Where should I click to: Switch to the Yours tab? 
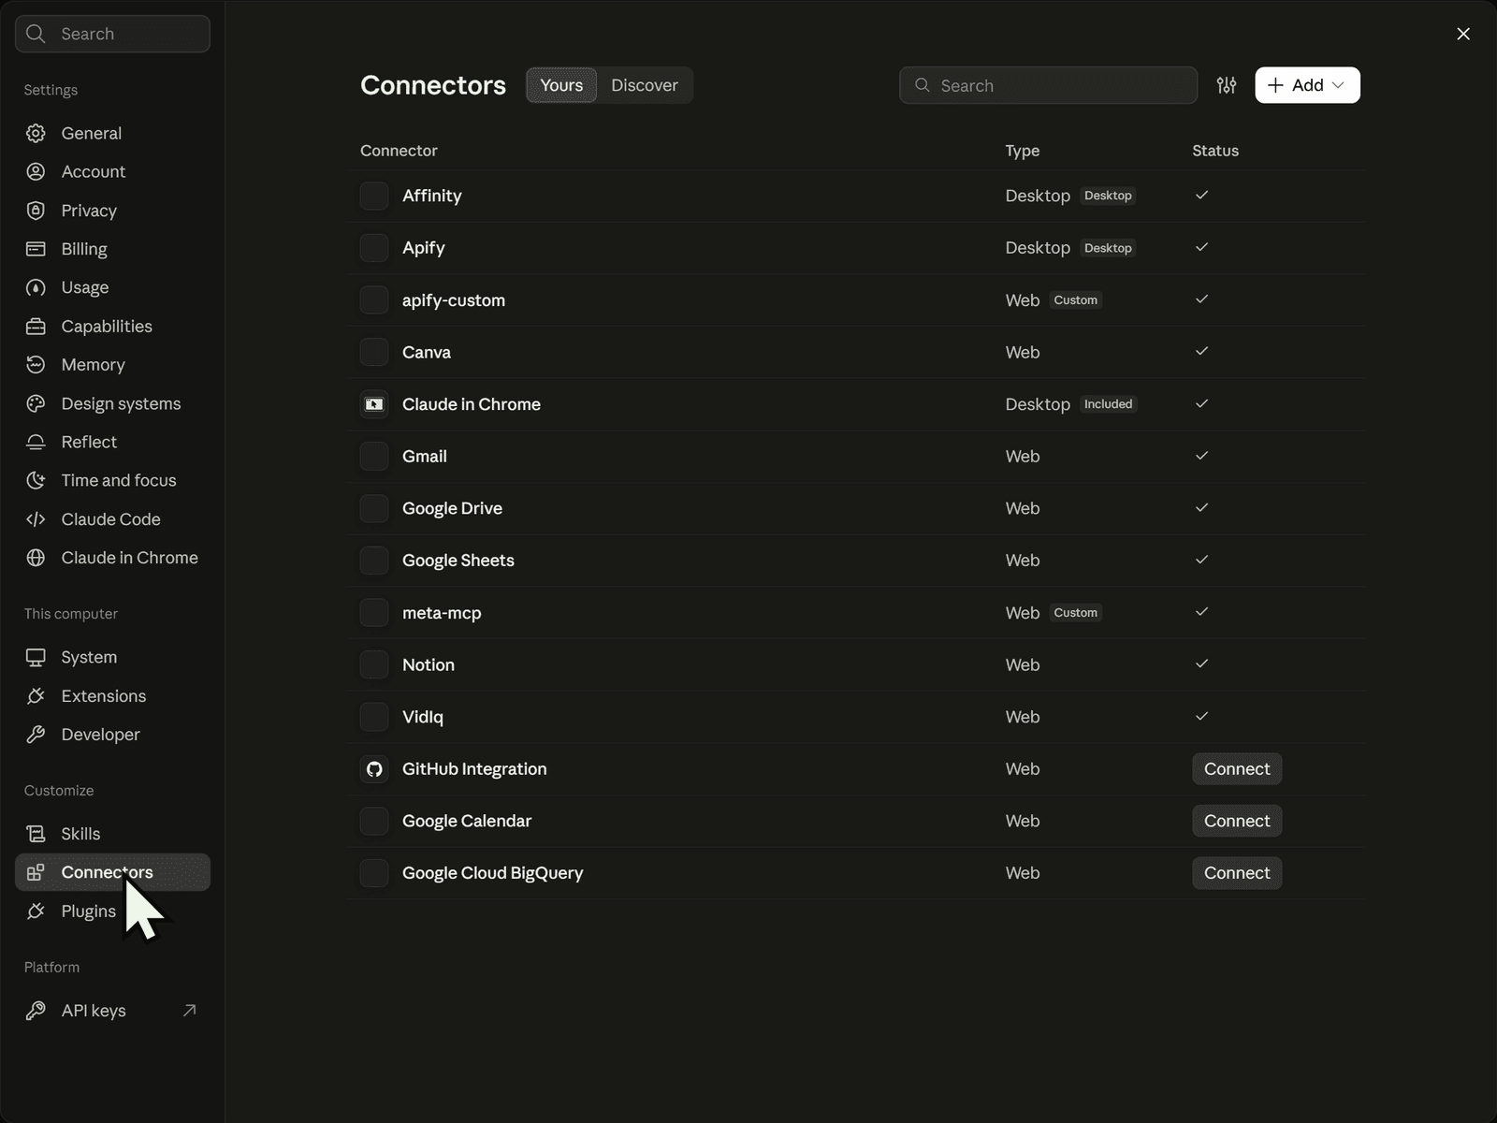pos(561,85)
